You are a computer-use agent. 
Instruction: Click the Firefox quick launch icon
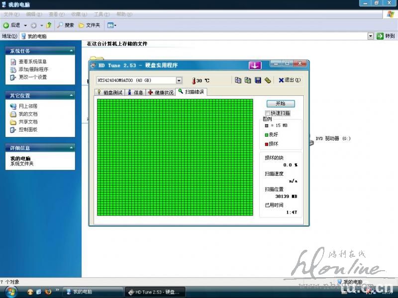48,292
